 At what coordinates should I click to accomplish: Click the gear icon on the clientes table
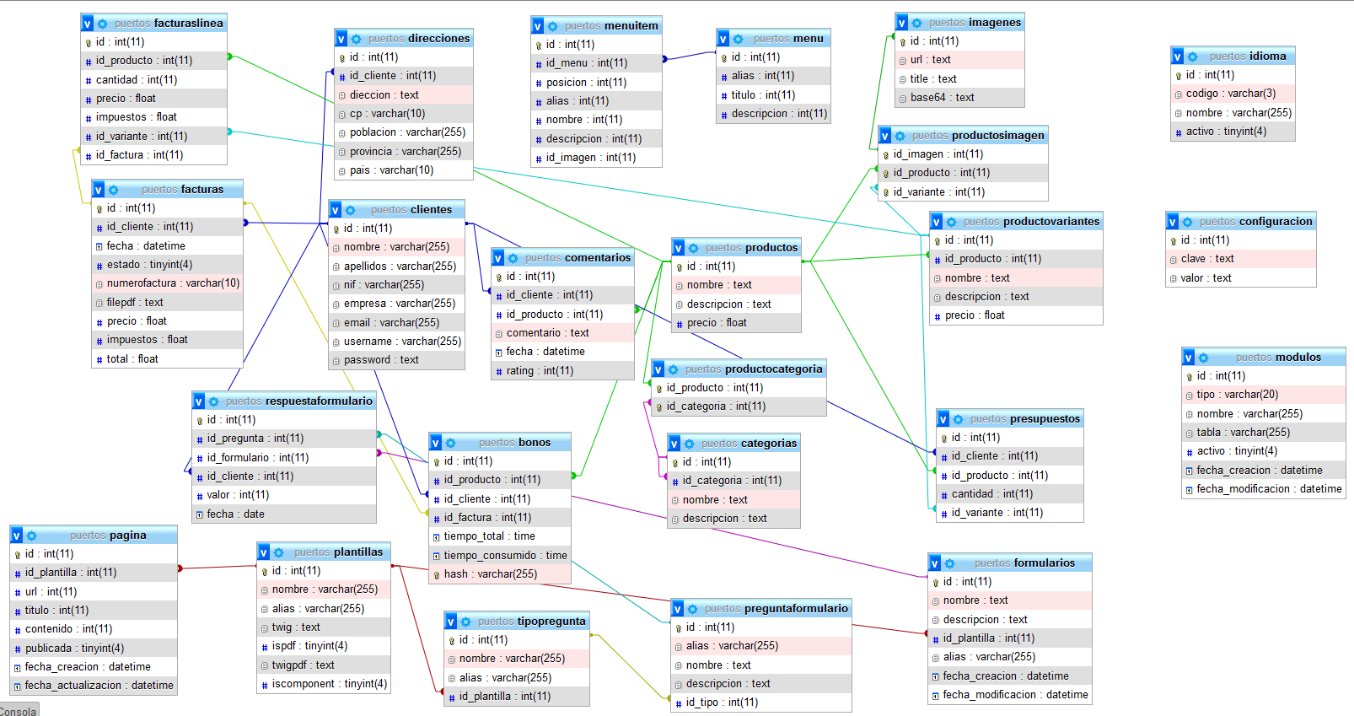pos(351,210)
